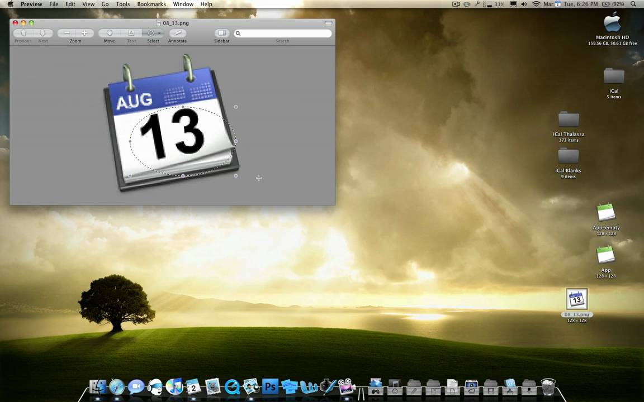Activate the Annotate tool in Preview
The height and width of the screenshot is (402, 644).
177,33
